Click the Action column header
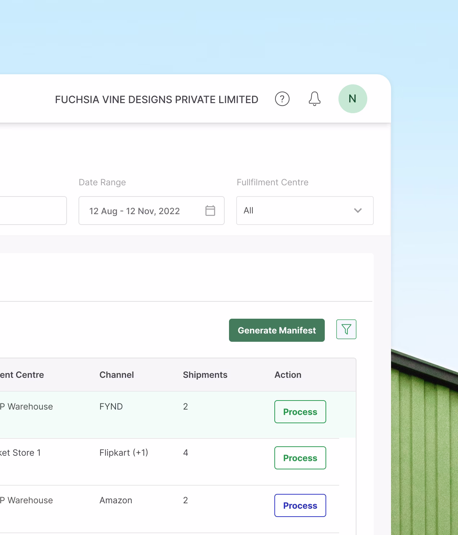The image size is (458, 535). point(288,375)
